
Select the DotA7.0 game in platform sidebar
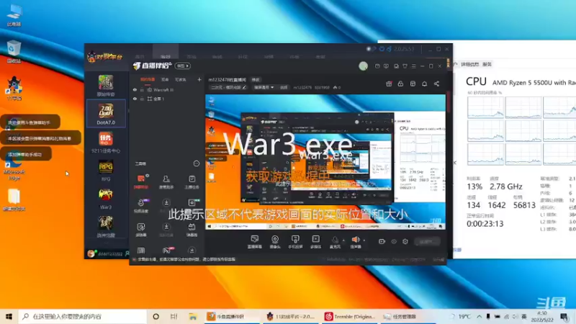click(x=106, y=114)
